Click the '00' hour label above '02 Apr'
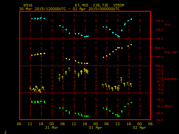This screenshot has height=134, width=179. coord(140,124)
